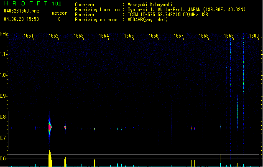Click the date stamp 04.06.28 15:50
The height and width of the screenshot is (167, 263).
(x=21, y=19)
